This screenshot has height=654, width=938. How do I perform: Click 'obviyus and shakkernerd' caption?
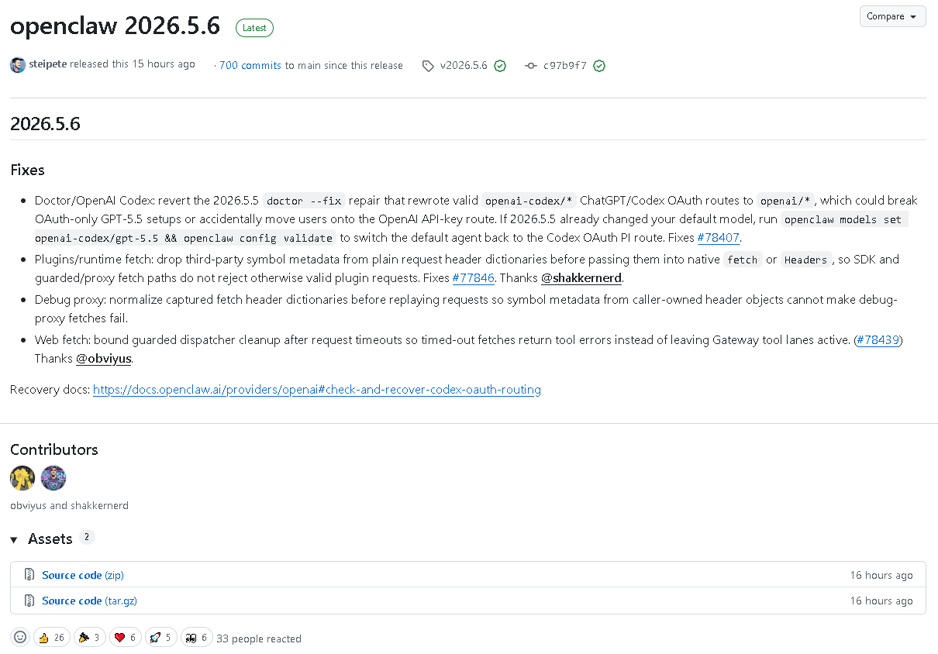[x=69, y=505]
